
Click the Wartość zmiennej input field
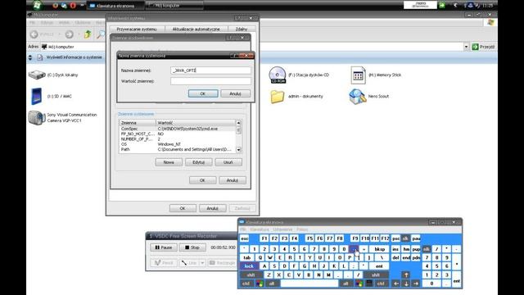[x=210, y=81]
